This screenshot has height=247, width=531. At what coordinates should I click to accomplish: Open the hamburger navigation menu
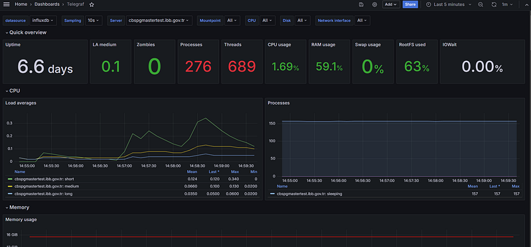7,5
